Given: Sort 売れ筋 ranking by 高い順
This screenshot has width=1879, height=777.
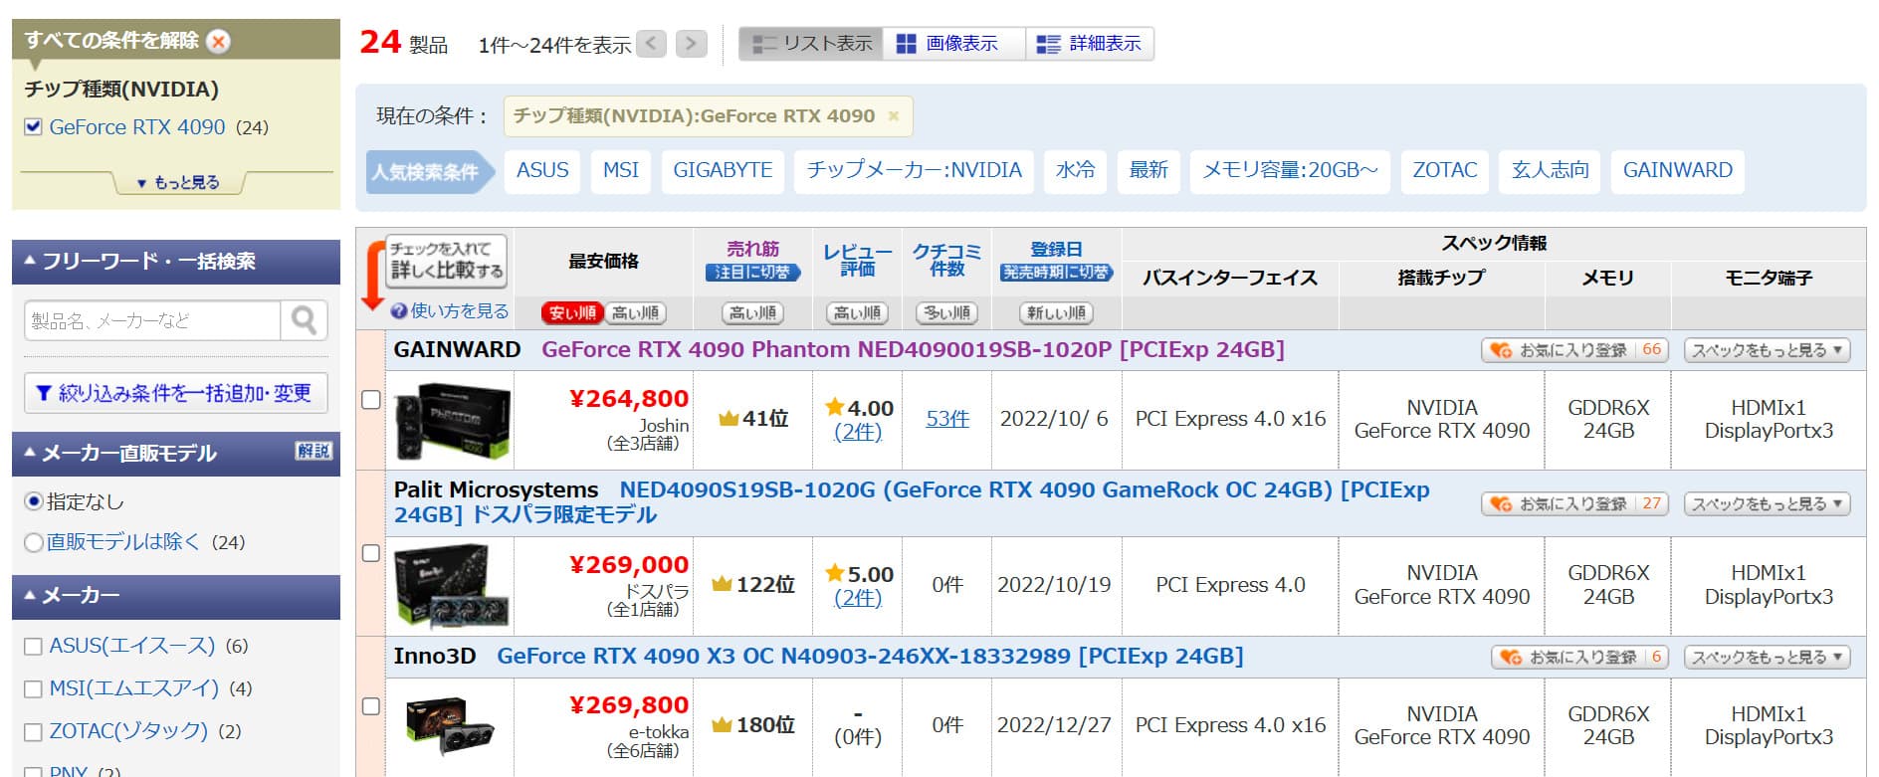Looking at the screenshot, I should point(752,313).
